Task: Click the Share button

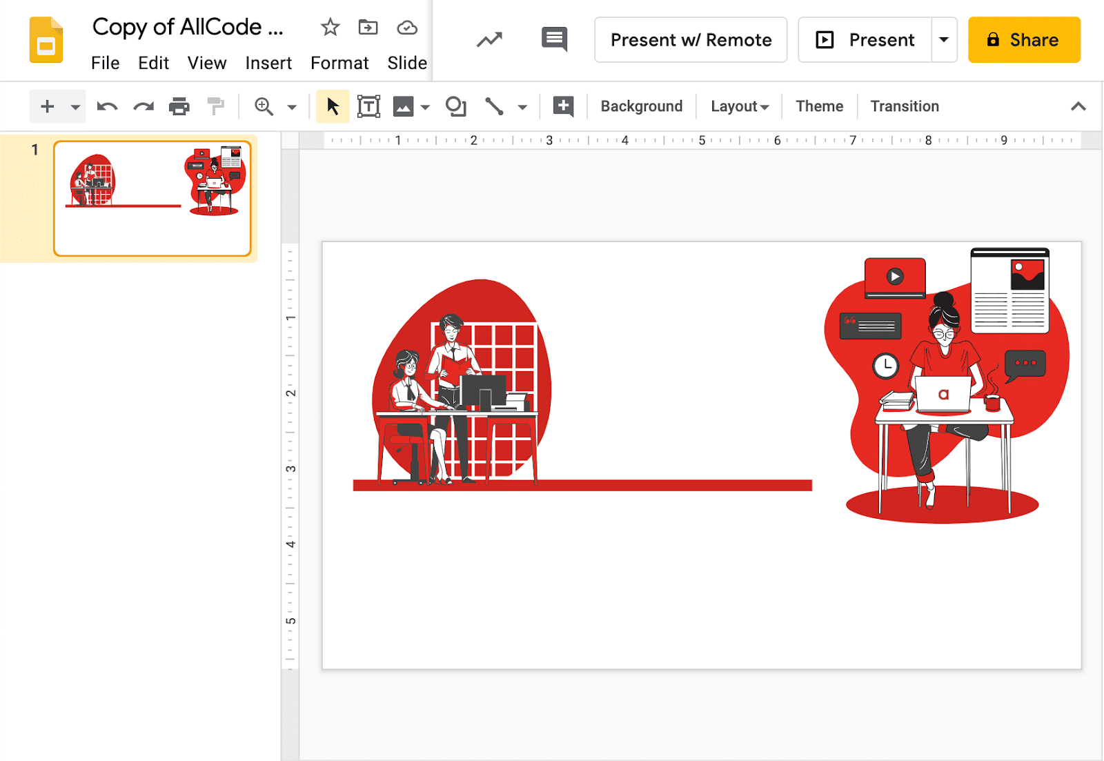Action: [x=1024, y=39]
